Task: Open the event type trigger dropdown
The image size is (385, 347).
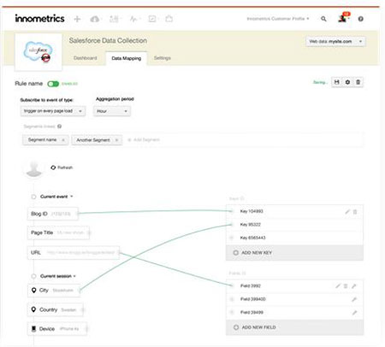Action: point(53,111)
